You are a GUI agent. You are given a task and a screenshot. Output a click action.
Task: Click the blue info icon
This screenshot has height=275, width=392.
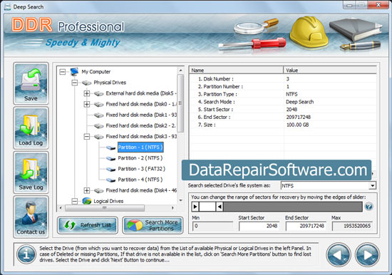pos(26,254)
